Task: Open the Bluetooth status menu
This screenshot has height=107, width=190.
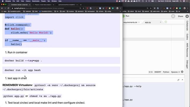Action: pyautogui.click(x=146, y=1)
